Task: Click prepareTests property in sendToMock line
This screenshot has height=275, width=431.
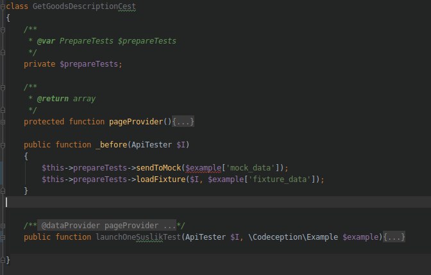Action: 100,168
